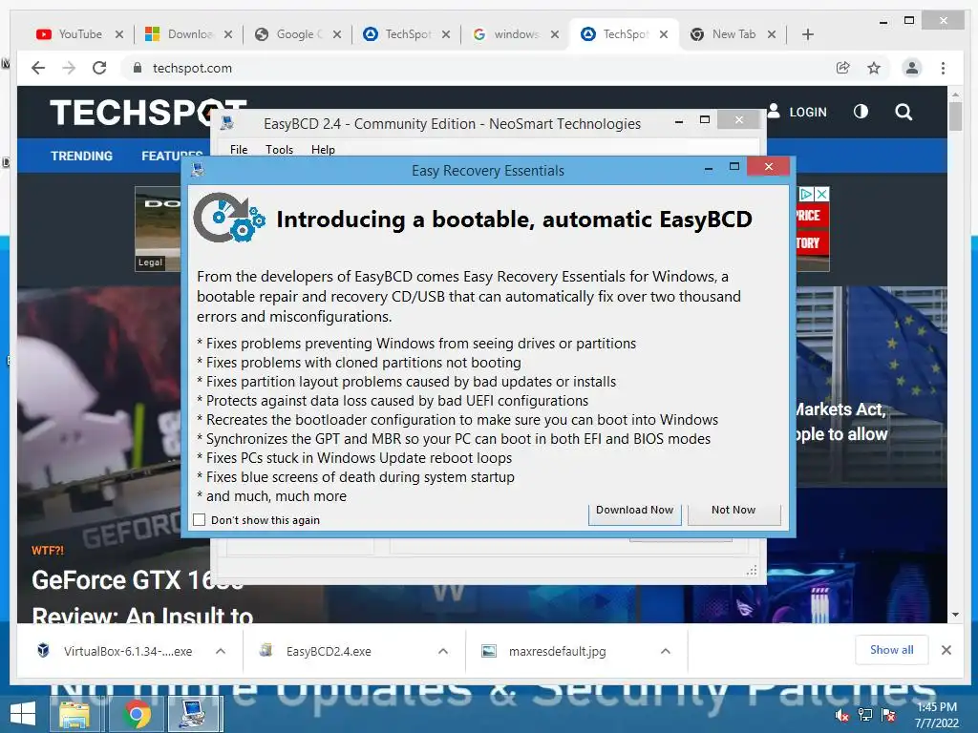Viewport: 978px width, 733px height.
Task: Click the TechSpot login user icon
Action: click(774, 111)
